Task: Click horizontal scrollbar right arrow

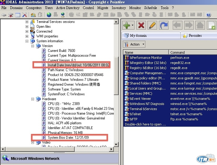Action: (x=111, y=149)
